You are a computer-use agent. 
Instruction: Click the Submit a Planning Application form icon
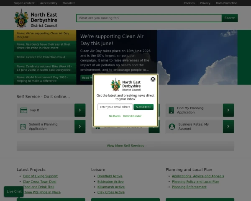[x=23, y=126]
